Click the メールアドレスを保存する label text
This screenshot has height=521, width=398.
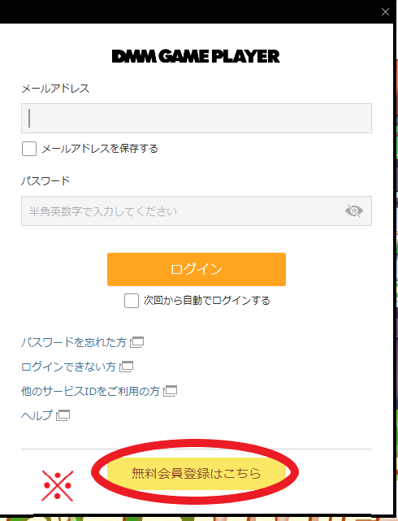point(100,149)
